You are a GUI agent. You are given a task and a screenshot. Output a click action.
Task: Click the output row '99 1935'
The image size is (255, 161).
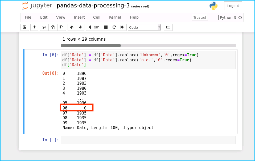[75, 123]
